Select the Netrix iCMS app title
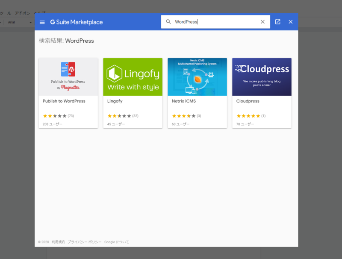This screenshot has height=259, width=342. coord(184,101)
